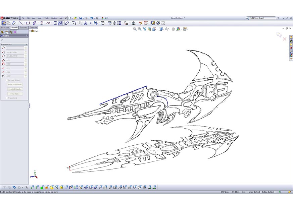
Task: Click the 0.00° tangent angle field
Action: (x=15, y=76)
